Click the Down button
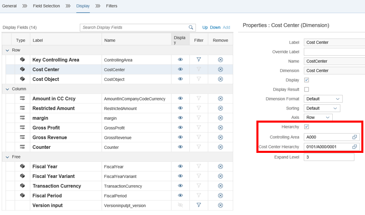This screenshot has width=365, height=215. click(x=215, y=27)
